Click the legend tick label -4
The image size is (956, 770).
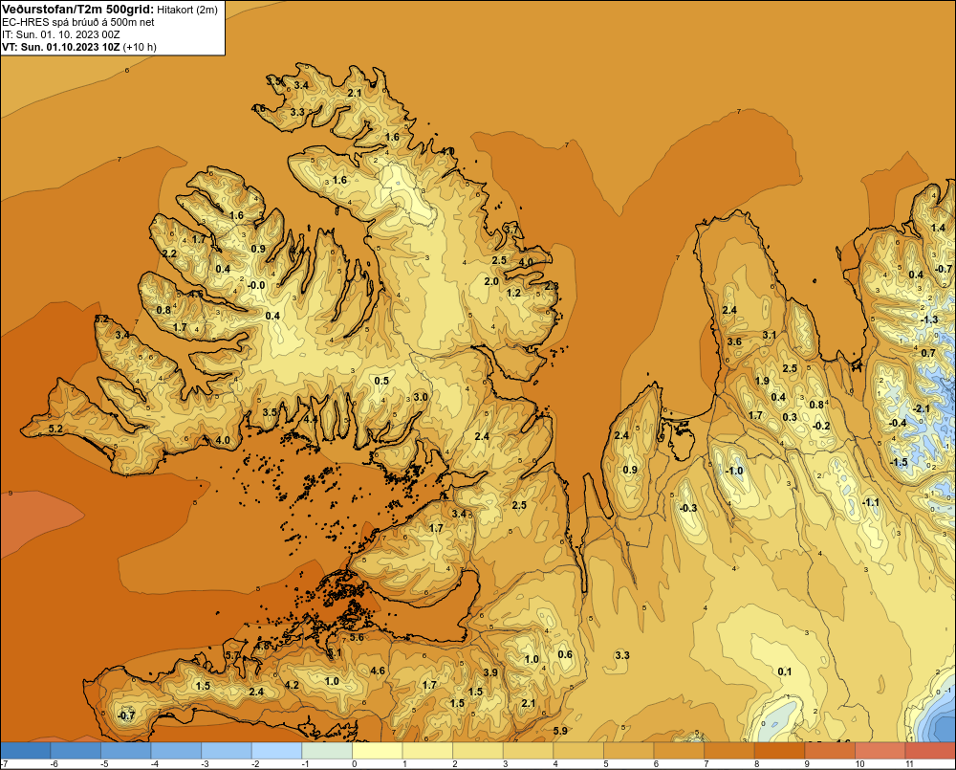(x=155, y=764)
